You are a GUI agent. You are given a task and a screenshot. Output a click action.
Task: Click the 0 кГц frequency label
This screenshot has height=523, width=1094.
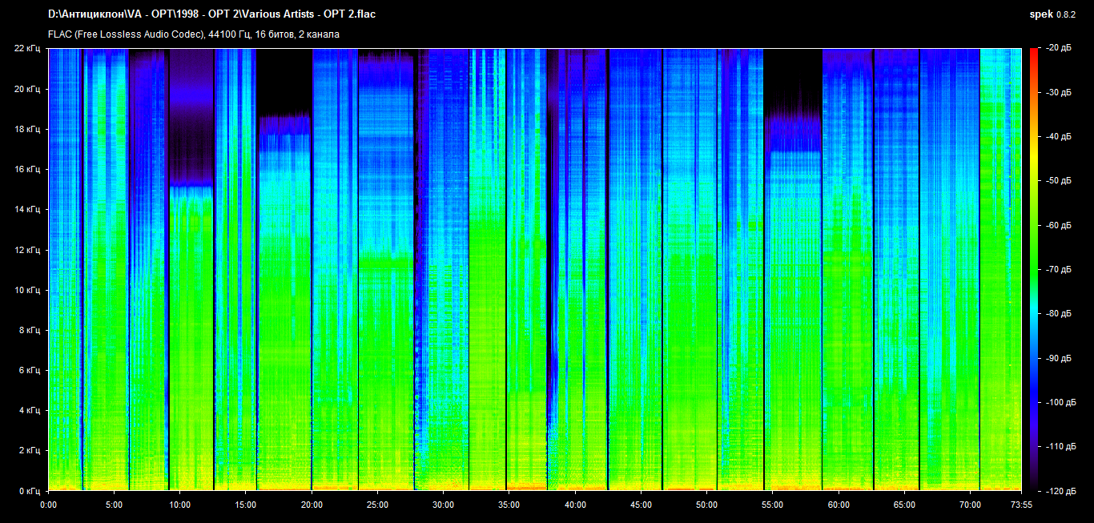point(30,490)
